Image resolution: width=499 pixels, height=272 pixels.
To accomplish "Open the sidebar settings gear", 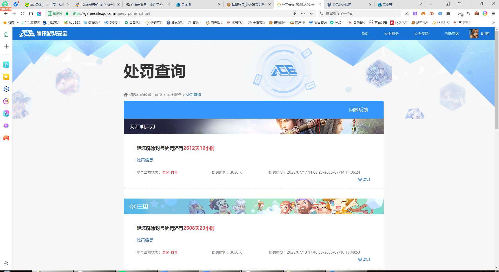I will point(6,263).
